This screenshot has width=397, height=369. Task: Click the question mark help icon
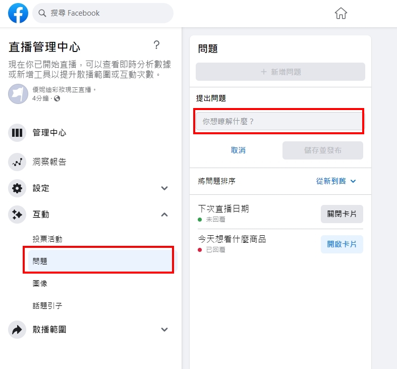tap(156, 45)
